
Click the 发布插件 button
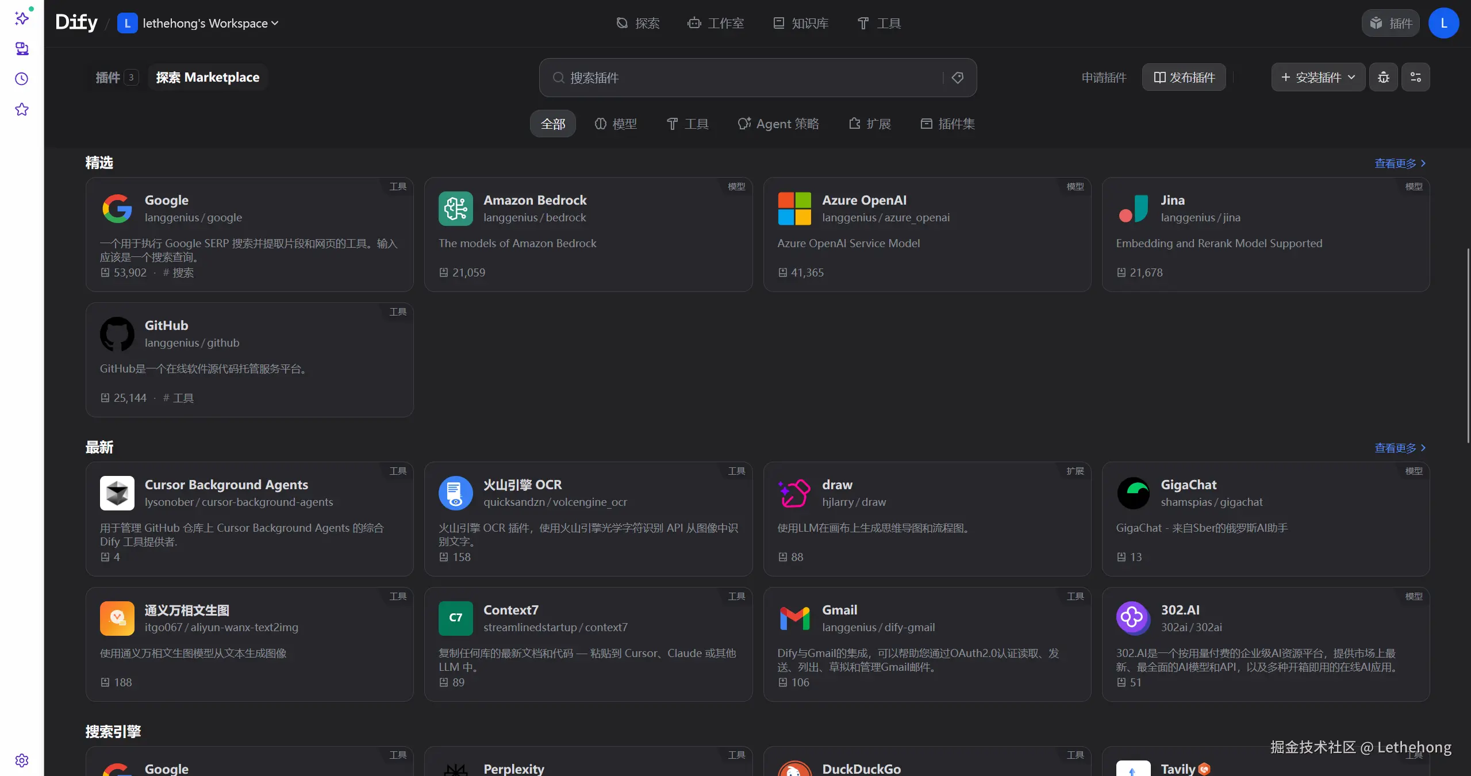[1184, 77]
